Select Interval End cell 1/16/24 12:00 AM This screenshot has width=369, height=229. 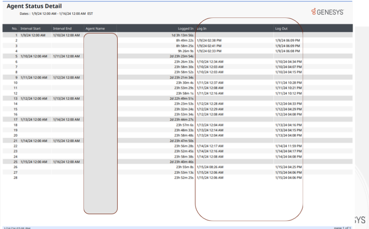click(x=66, y=162)
